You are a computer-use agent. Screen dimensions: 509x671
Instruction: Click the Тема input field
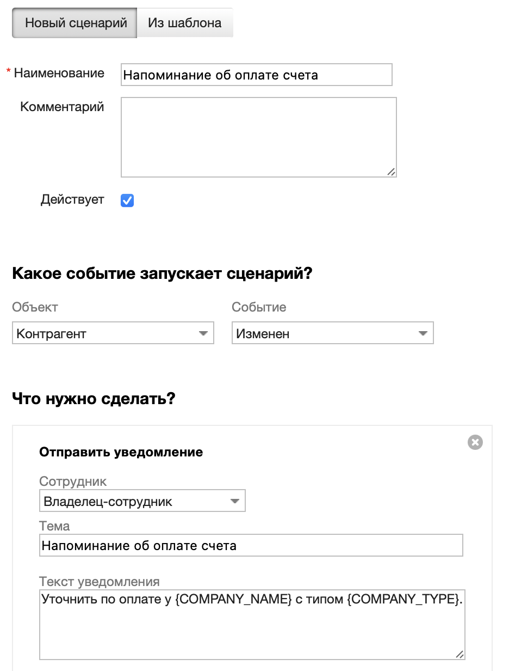[251, 545]
